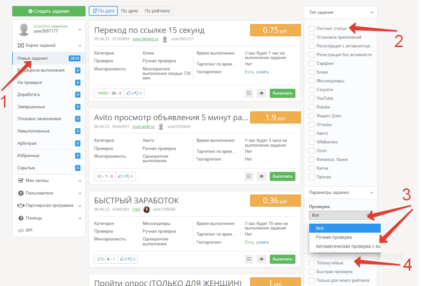This screenshot has width=421, height=286.
Task: Select Все option in dropdown list
Action: [345, 228]
